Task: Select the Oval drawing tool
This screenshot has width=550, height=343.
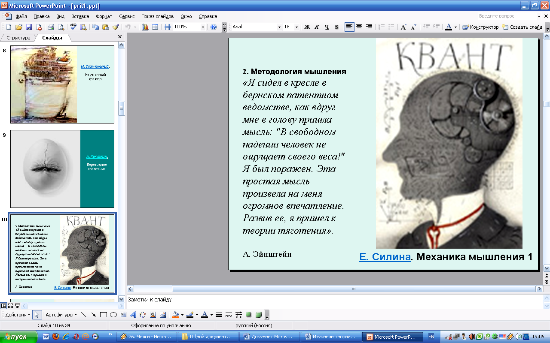Action: [x=113, y=315]
